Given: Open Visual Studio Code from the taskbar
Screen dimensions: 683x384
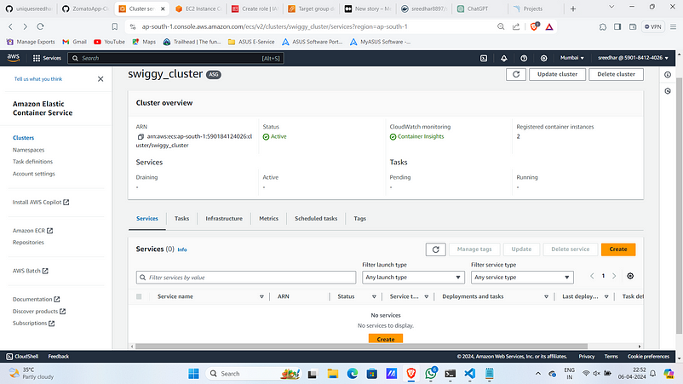Looking at the screenshot, I should click(469, 374).
